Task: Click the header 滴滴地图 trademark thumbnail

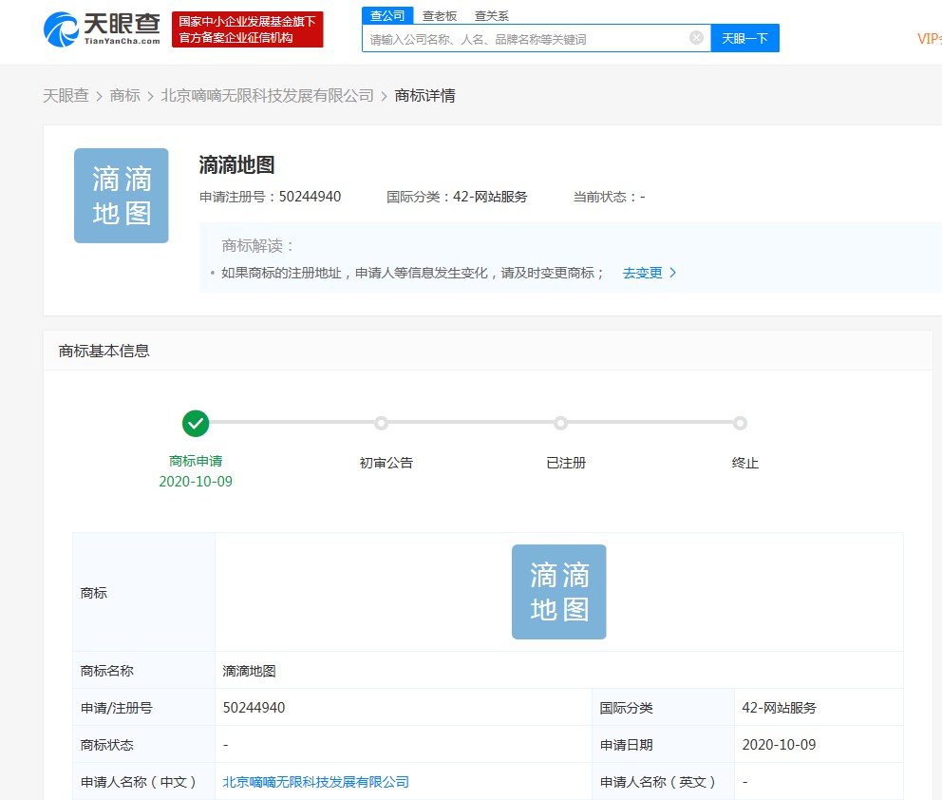Action: tap(122, 196)
